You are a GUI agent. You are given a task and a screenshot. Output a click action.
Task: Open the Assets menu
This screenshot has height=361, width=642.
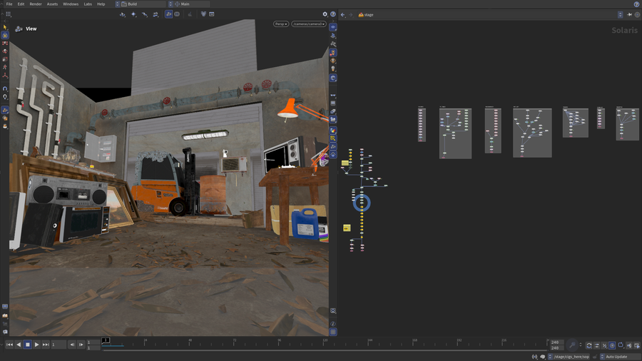point(52,4)
